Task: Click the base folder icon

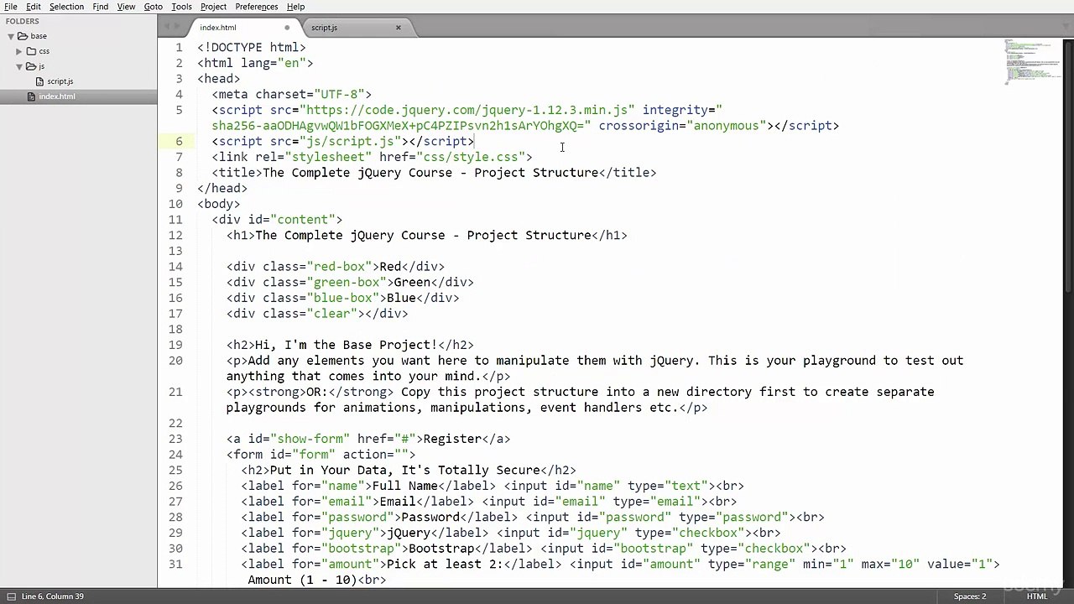Action: pos(23,36)
